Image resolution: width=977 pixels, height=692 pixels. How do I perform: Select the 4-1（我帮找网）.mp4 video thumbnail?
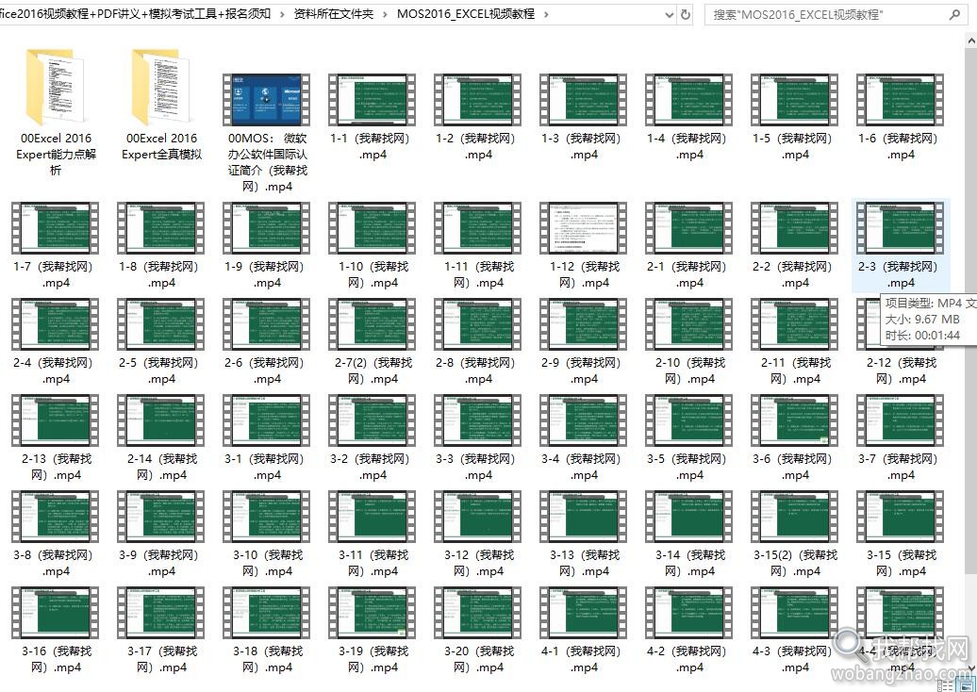[x=584, y=613]
